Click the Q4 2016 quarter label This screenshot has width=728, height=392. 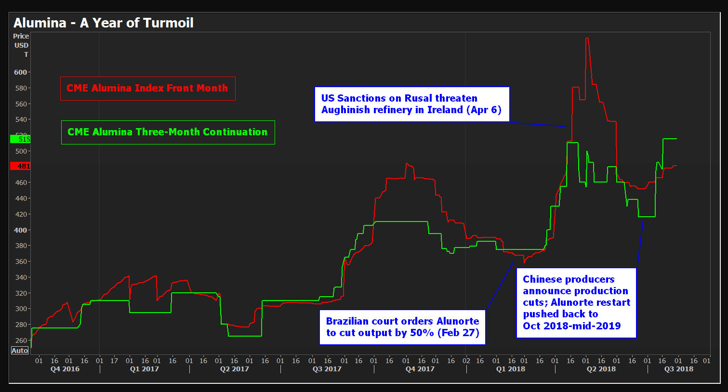65,369
